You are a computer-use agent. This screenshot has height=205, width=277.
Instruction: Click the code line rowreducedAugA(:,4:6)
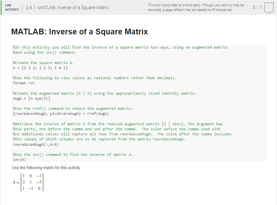click(x=36, y=145)
